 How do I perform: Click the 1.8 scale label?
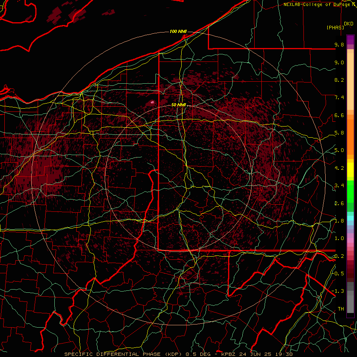339,221
